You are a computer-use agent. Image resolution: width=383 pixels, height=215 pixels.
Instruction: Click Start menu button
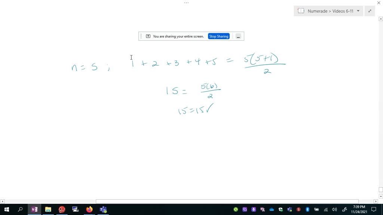pyautogui.click(x=7, y=209)
